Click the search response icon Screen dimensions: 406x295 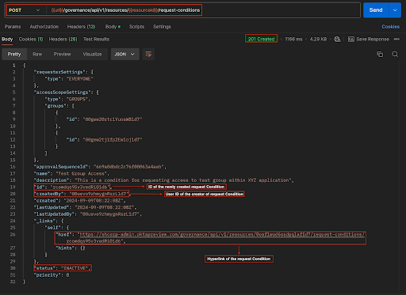tap(395, 54)
